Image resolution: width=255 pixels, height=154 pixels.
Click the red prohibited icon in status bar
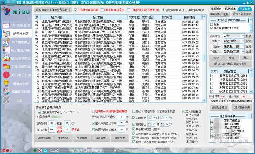coord(40,151)
